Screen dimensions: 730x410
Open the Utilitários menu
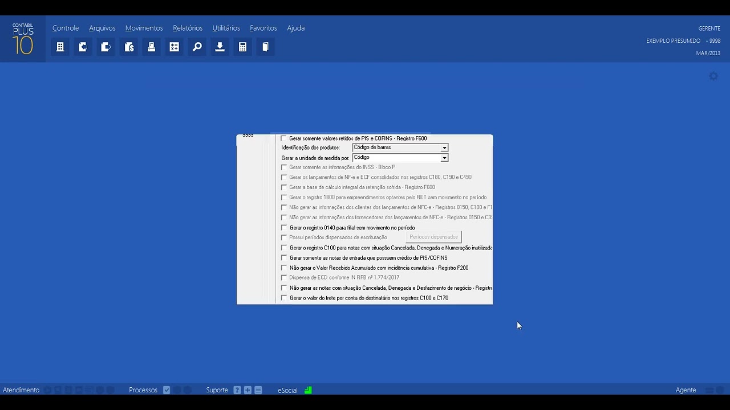click(226, 28)
